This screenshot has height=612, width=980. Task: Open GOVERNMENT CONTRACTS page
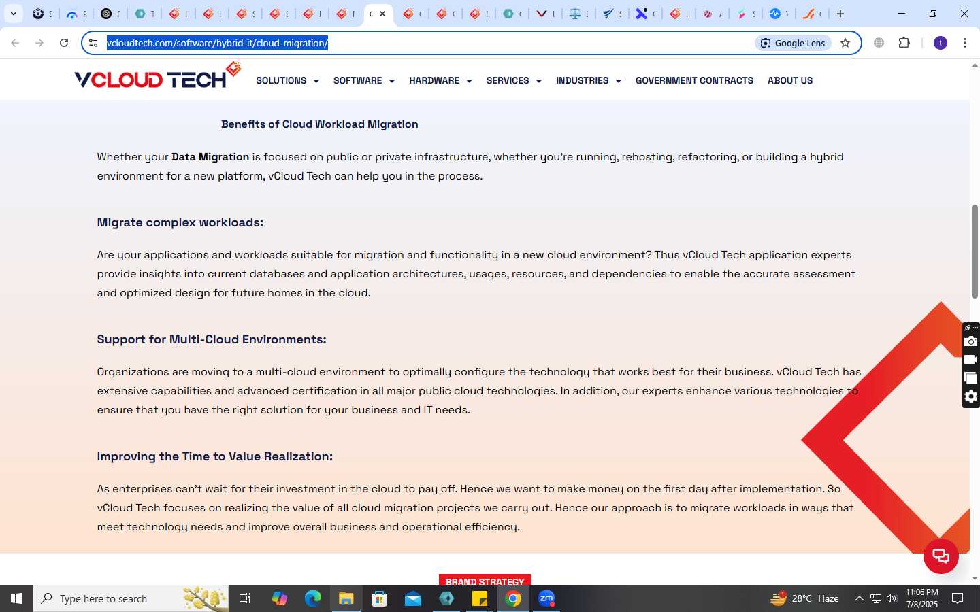point(694,80)
